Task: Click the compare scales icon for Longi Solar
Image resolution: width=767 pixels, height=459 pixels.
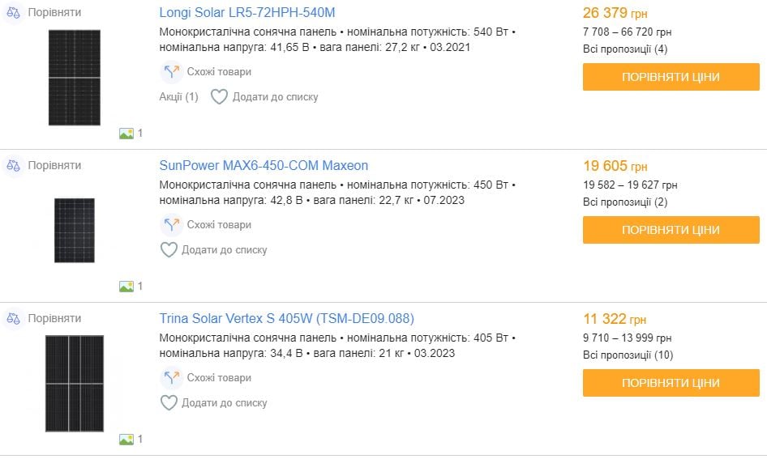Action: point(13,13)
